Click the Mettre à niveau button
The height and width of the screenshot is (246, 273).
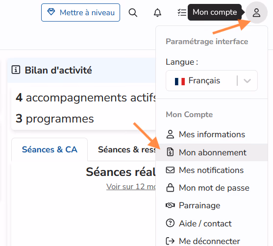[80, 13]
